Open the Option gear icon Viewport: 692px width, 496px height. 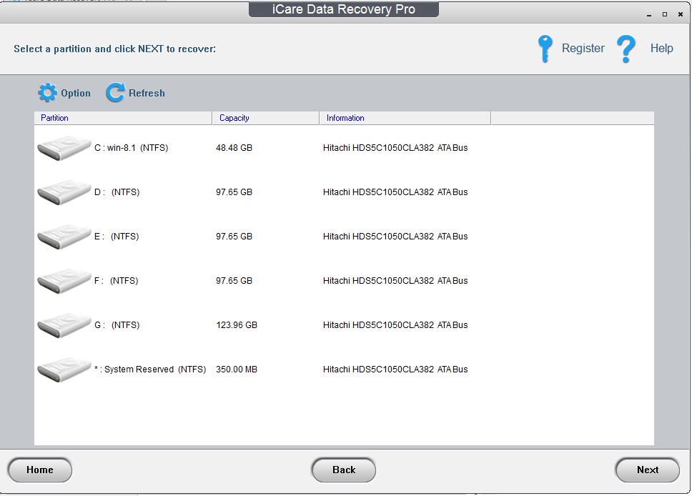47,93
